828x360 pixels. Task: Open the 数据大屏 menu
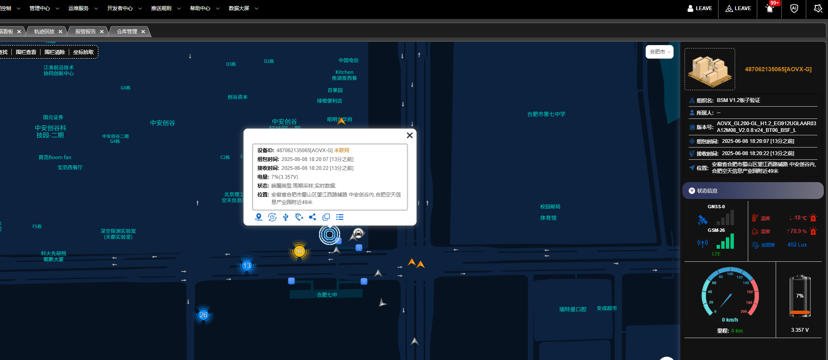coord(243,8)
